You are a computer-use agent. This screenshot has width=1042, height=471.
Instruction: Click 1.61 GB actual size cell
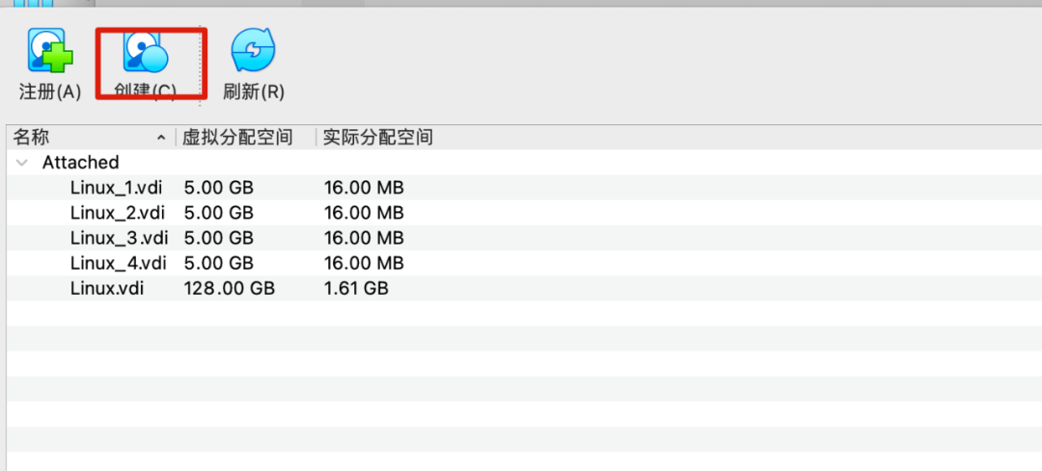tap(356, 289)
